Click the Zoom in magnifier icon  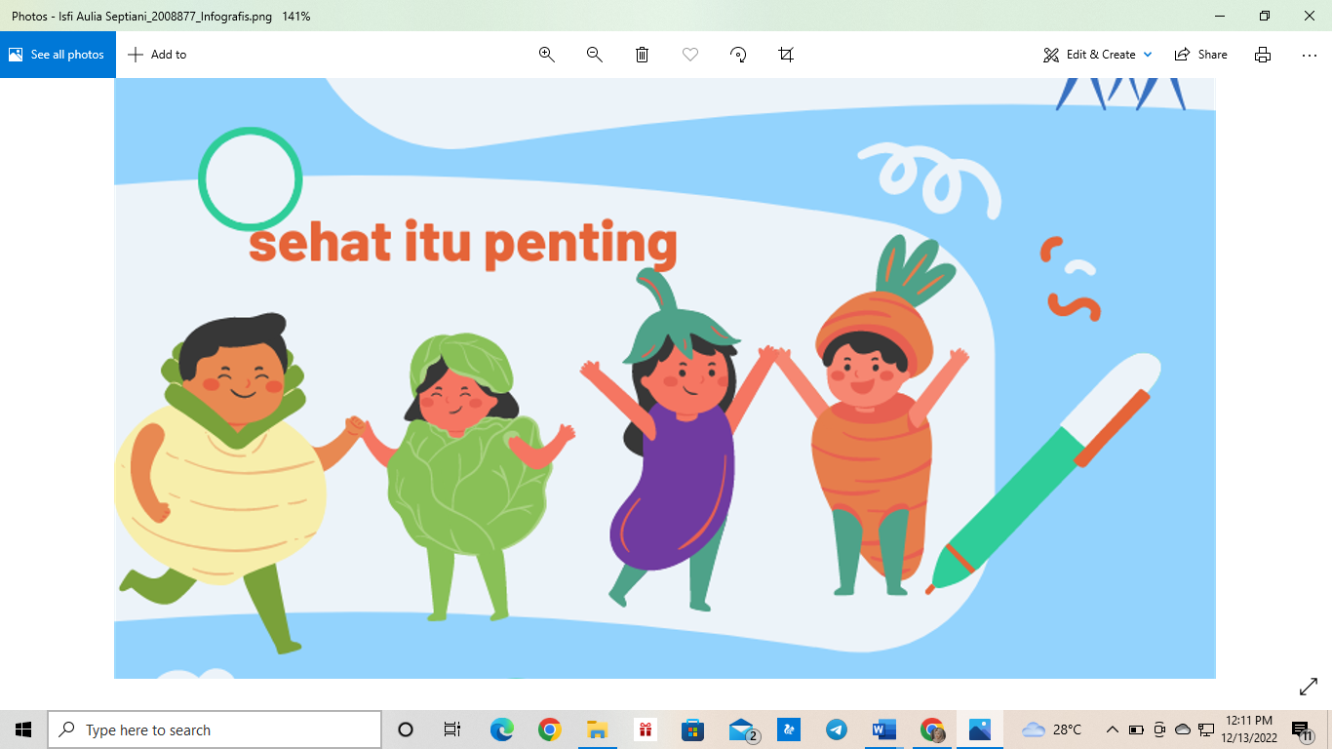click(547, 55)
